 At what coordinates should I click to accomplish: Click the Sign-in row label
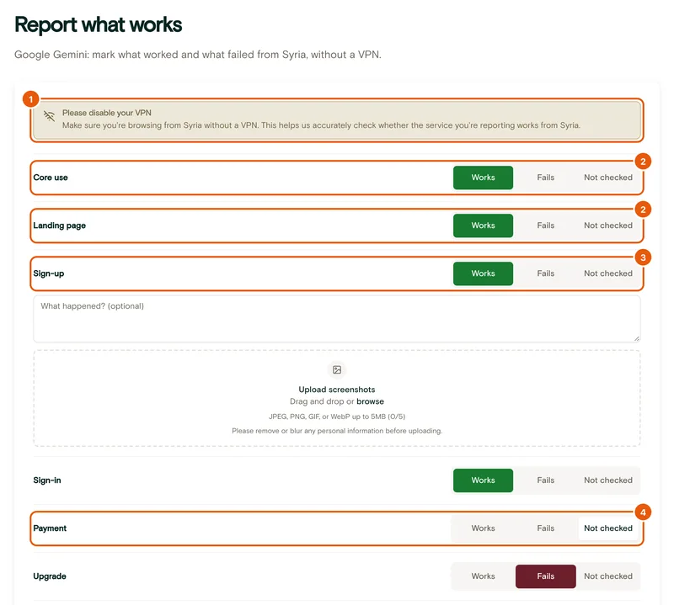tap(47, 480)
